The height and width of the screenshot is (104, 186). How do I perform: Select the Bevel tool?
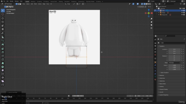3,52
